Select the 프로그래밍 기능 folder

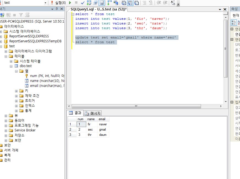(x=26, y=125)
